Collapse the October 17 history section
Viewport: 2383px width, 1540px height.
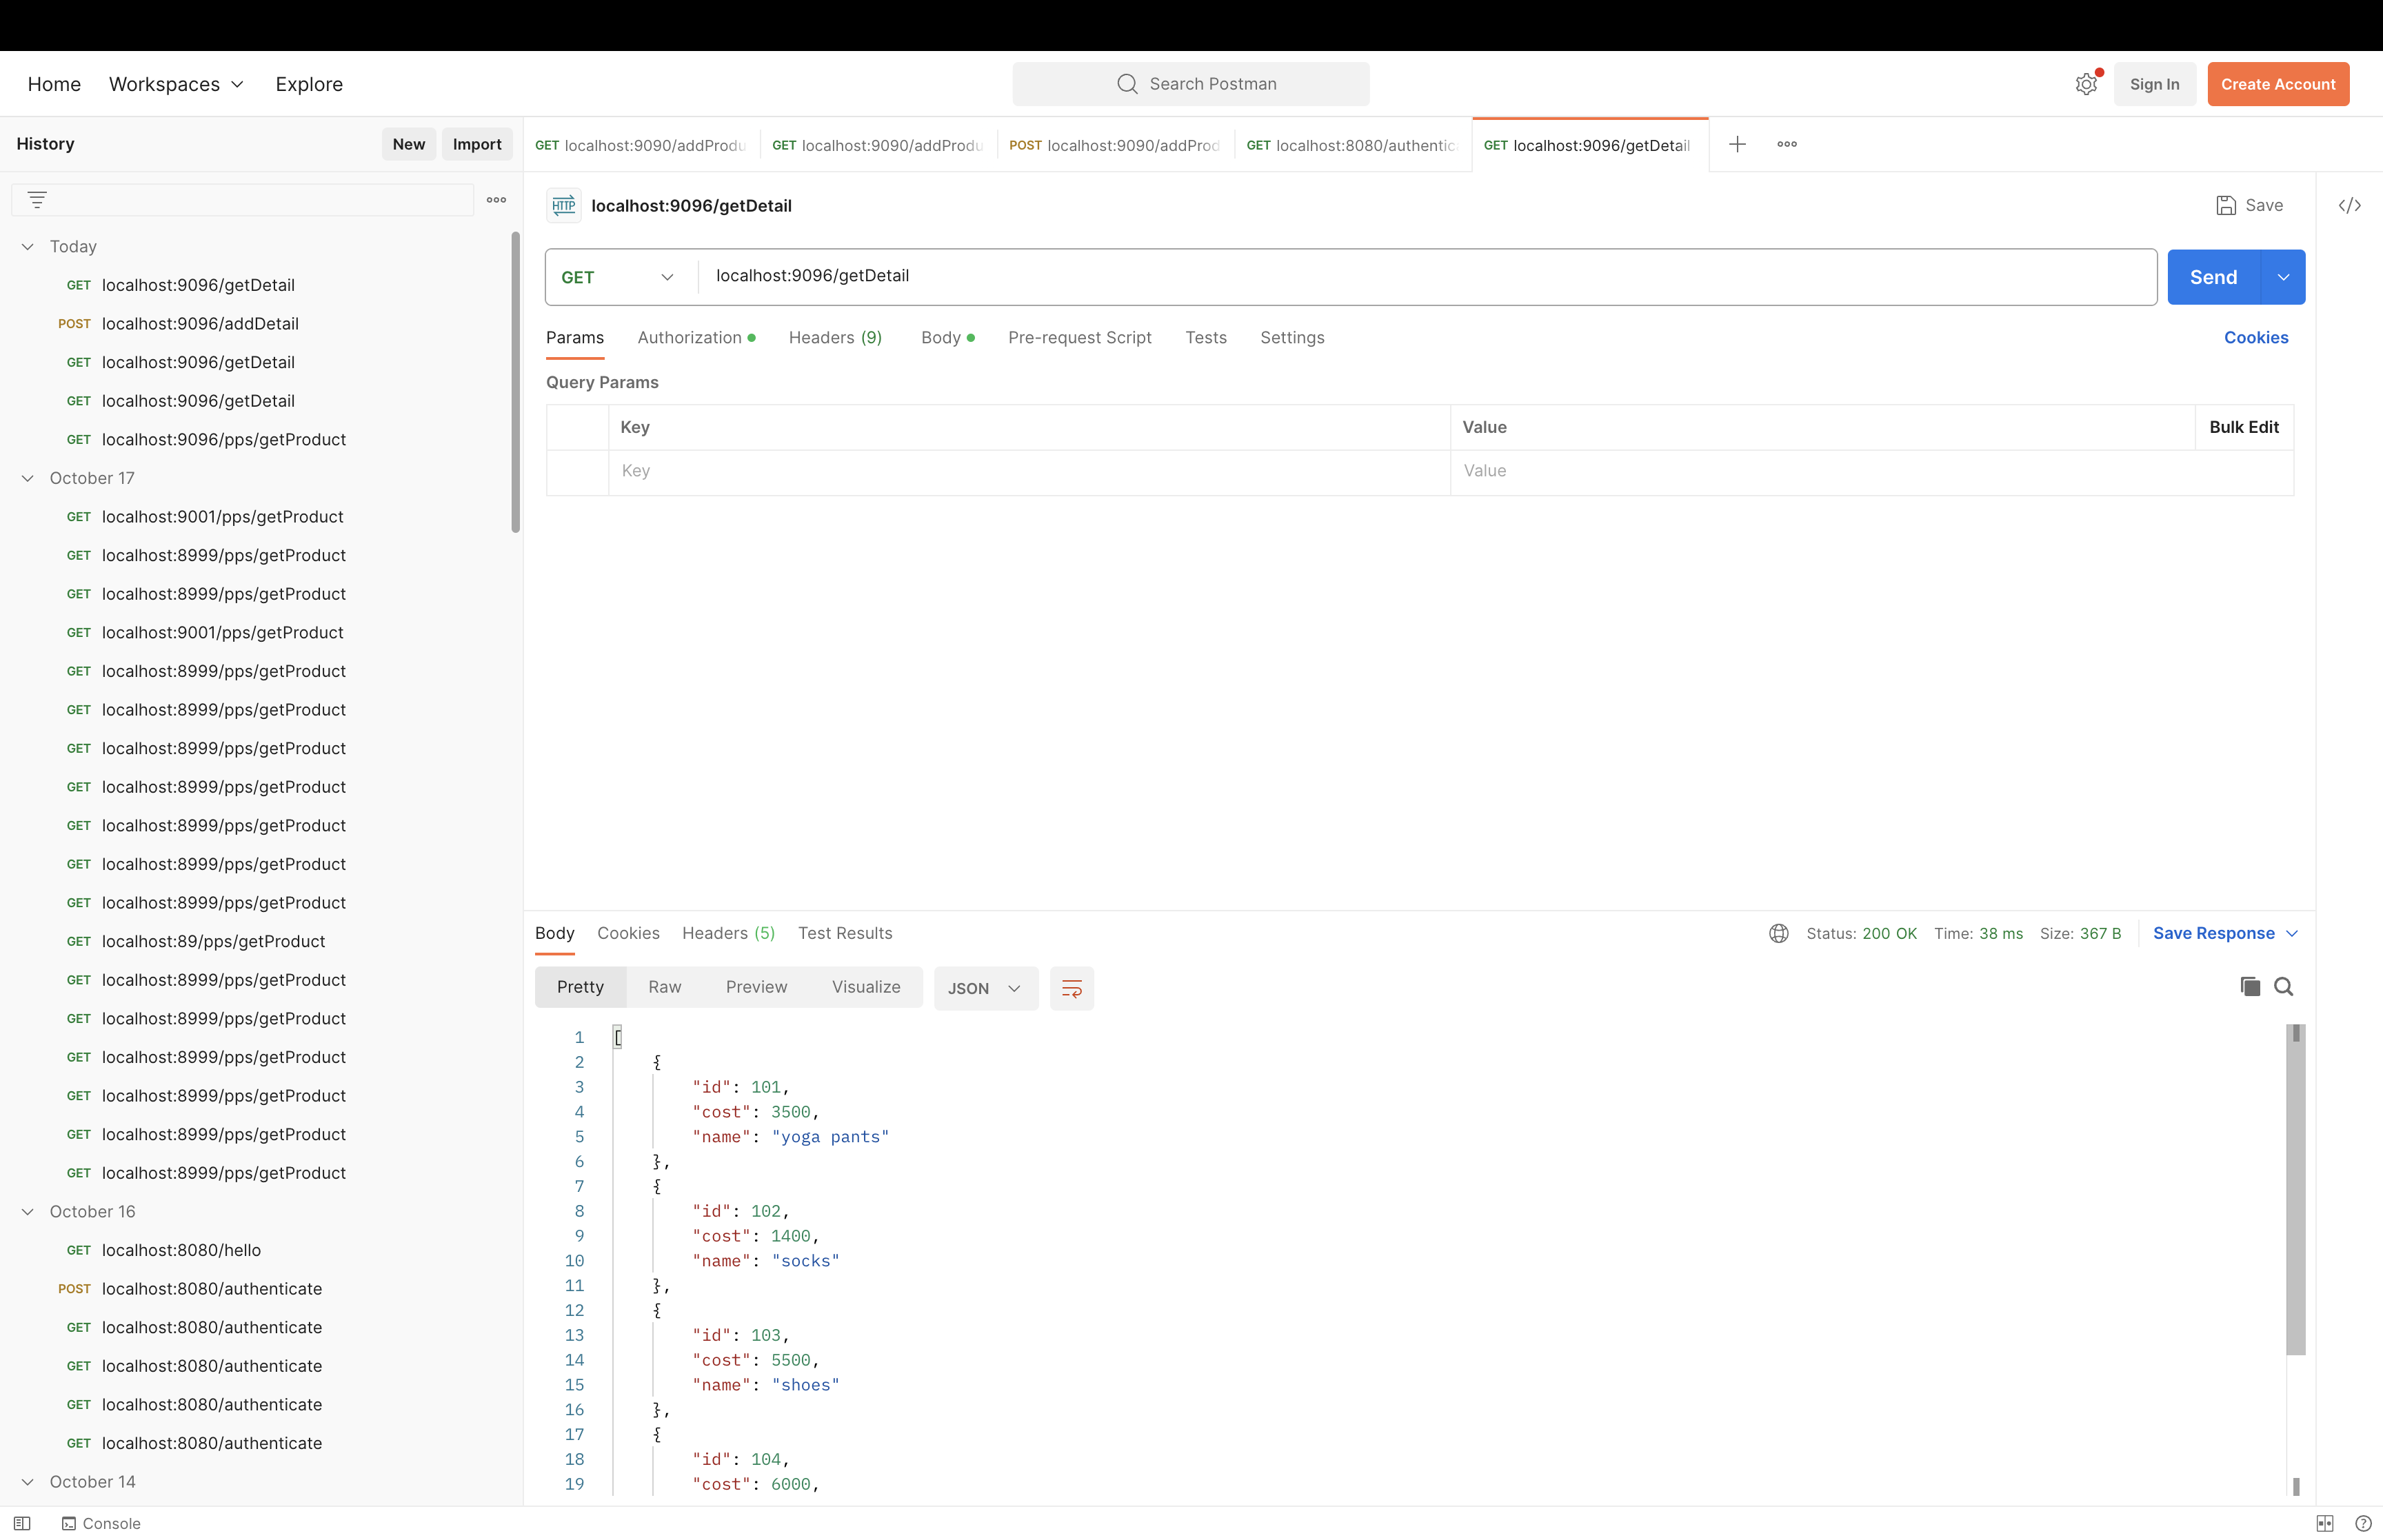coord(27,478)
